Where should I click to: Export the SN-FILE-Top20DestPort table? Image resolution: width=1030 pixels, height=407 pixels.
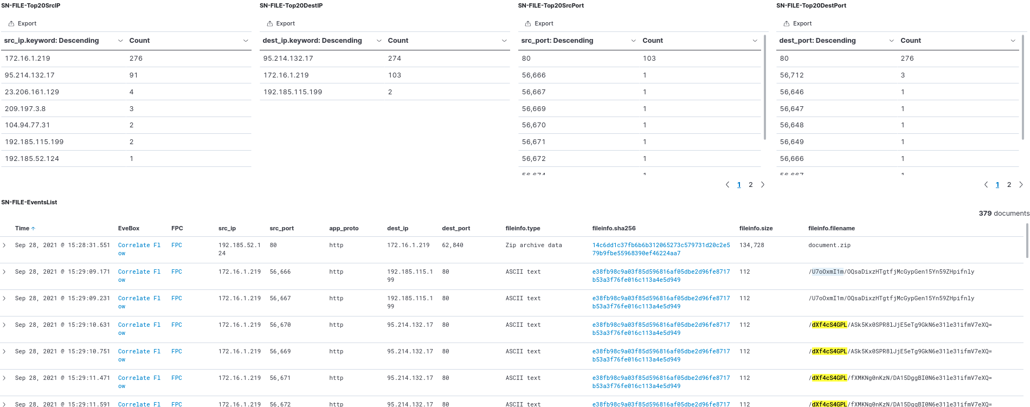[x=797, y=23]
